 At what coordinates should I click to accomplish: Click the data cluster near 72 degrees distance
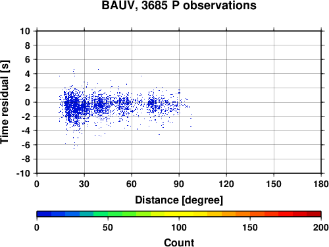pyautogui.click(x=153, y=103)
